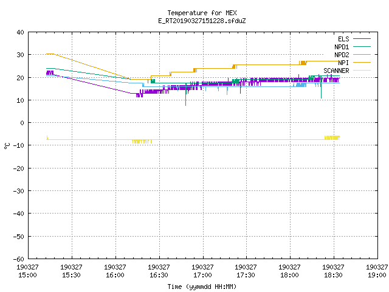The width and height of the screenshot is (389, 292).
Task: Click the y-axis label 30
Action: point(20,55)
